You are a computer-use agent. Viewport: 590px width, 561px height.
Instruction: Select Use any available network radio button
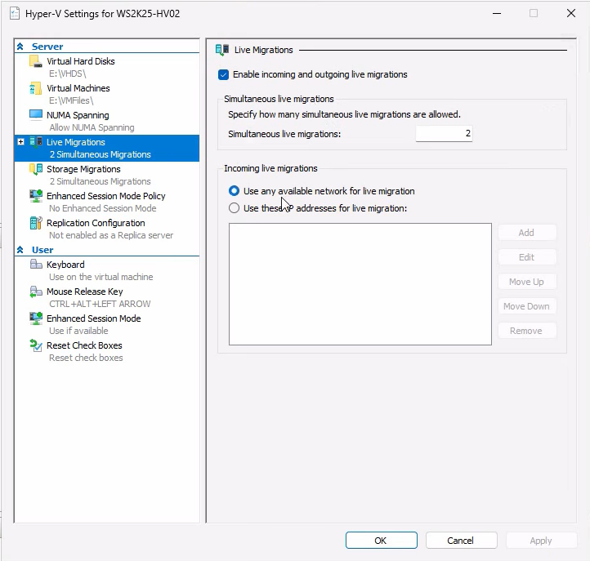tap(234, 191)
